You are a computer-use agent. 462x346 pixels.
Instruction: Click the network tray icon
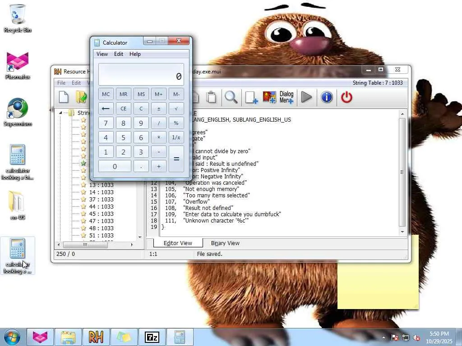point(406,338)
